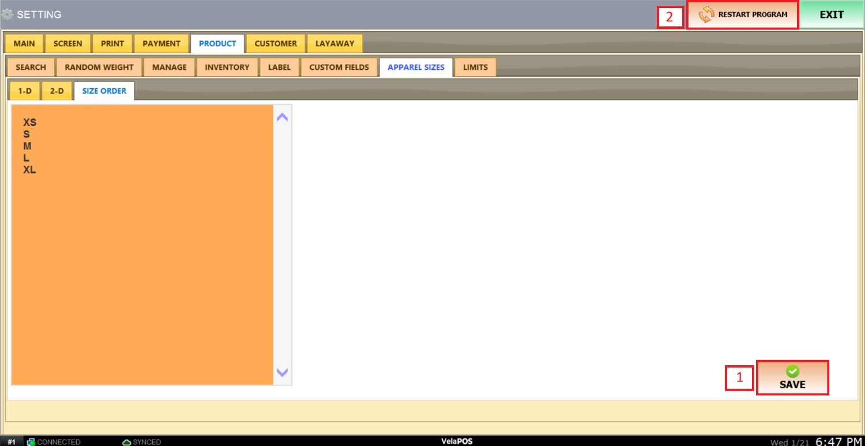Open the LIMITS sub-tab
Image resolution: width=865 pixels, height=446 pixels.
pos(475,68)
